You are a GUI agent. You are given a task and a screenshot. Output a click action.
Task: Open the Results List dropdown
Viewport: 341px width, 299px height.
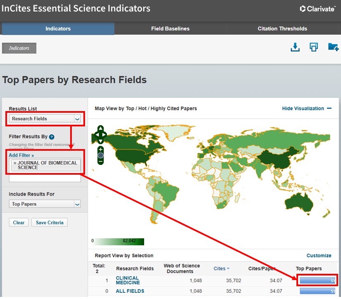pos(45,119)
